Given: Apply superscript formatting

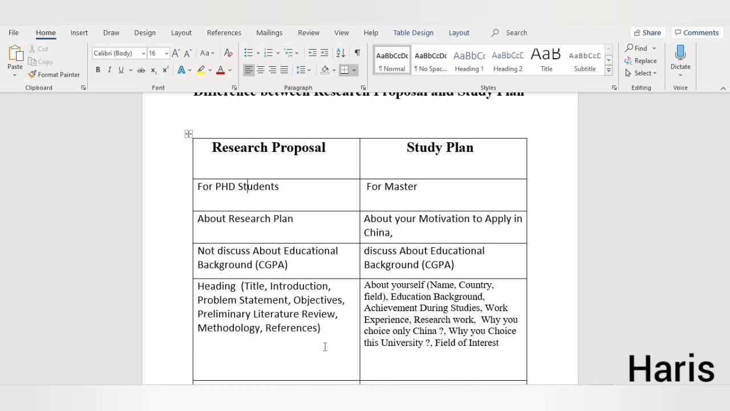Looking at the screenshot, I should pyautogui.click(x=165, y=70).
